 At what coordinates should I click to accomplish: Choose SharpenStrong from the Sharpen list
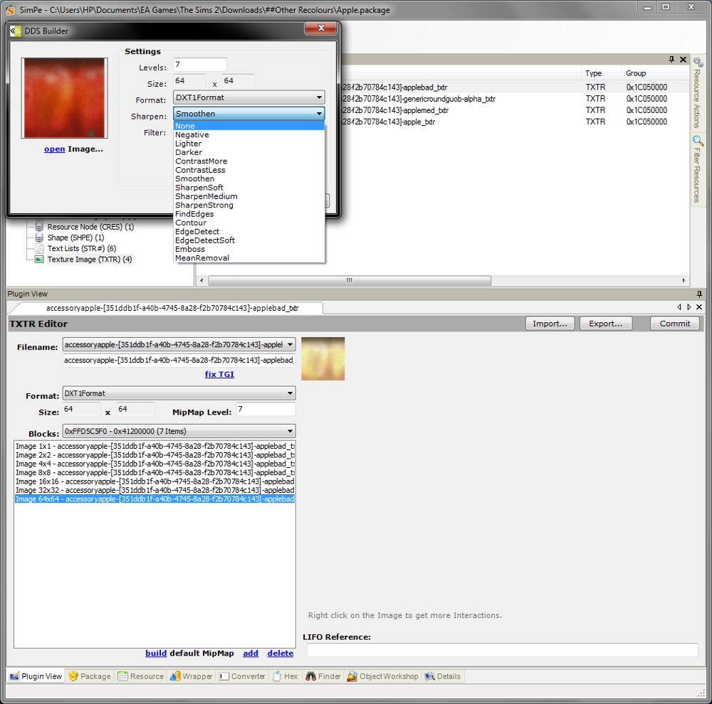204,206
